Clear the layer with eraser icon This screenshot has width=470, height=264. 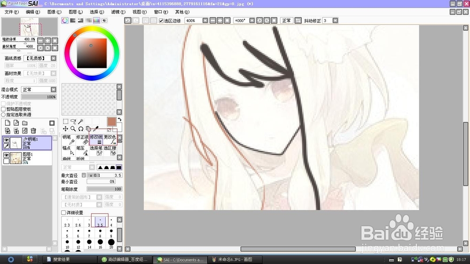(x=25, y=131)
